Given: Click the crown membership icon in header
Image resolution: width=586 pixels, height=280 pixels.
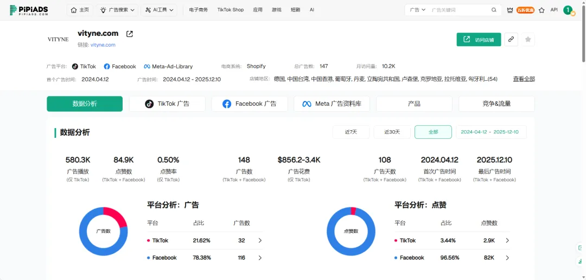Looking at the screenshot, I should [509, 10].
